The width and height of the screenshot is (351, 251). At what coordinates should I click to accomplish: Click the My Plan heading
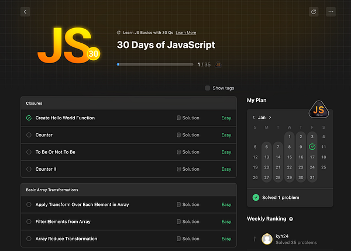[257, 100]
